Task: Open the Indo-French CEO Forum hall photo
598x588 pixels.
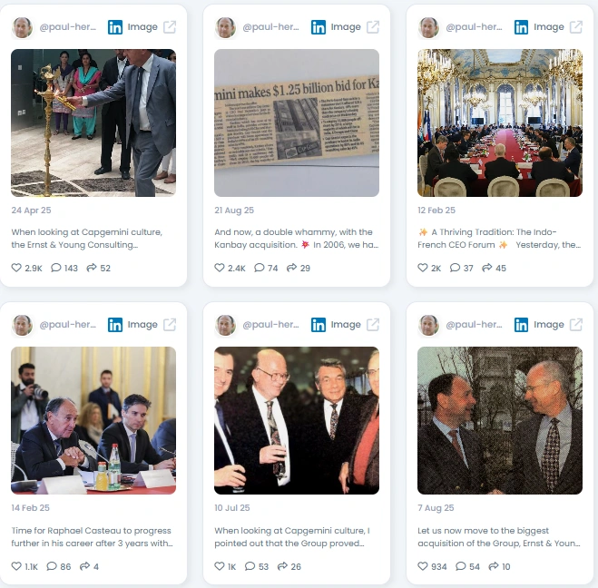Action: (x=500, y=122)
